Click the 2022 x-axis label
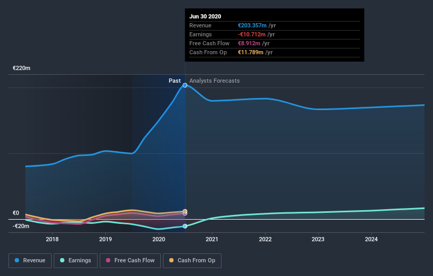This screenshot has width=433, height=276. point(265,239)
